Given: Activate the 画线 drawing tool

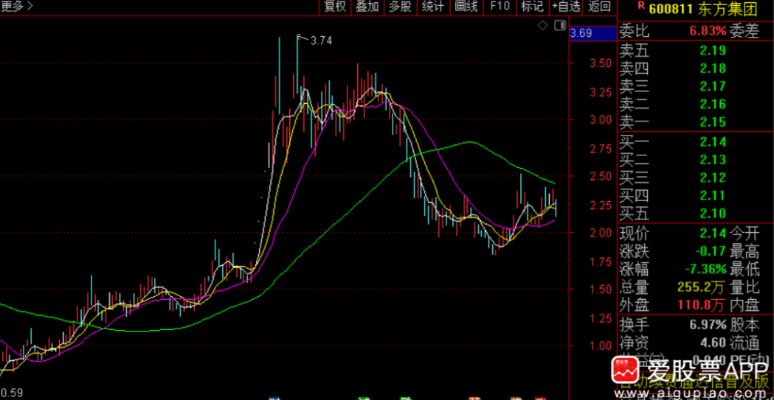Looking at the screenshot, I should point(466,7).
